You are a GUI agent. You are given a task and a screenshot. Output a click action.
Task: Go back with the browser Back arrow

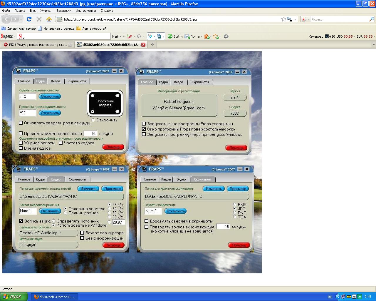pos(6,19)
